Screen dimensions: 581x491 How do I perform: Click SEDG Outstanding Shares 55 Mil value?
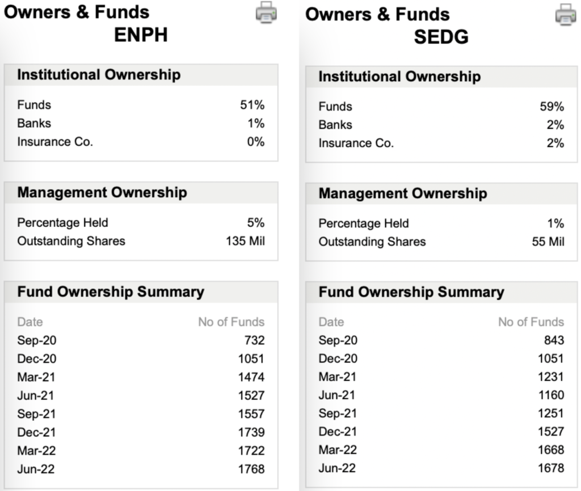coord(548,242)
